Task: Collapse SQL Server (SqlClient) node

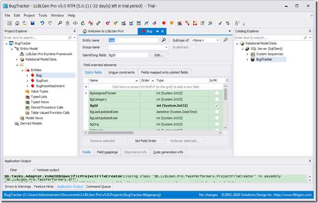Action: point(242,49)
